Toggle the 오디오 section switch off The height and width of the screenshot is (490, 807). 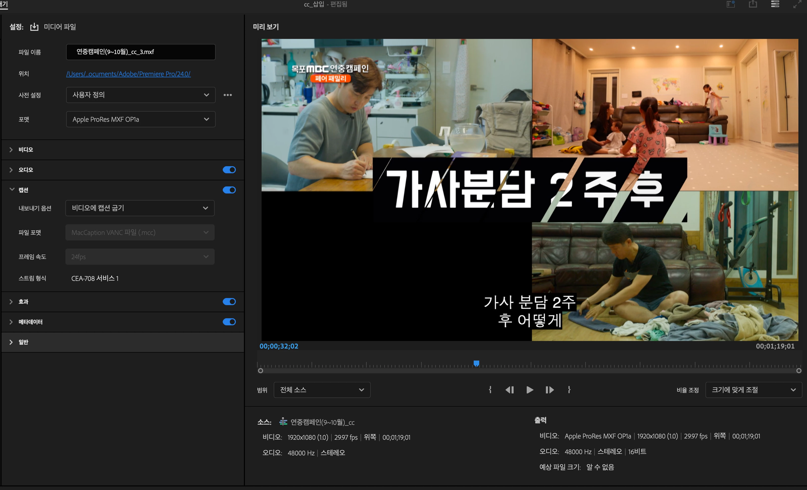pyautogui.click(x=229, y=170)
